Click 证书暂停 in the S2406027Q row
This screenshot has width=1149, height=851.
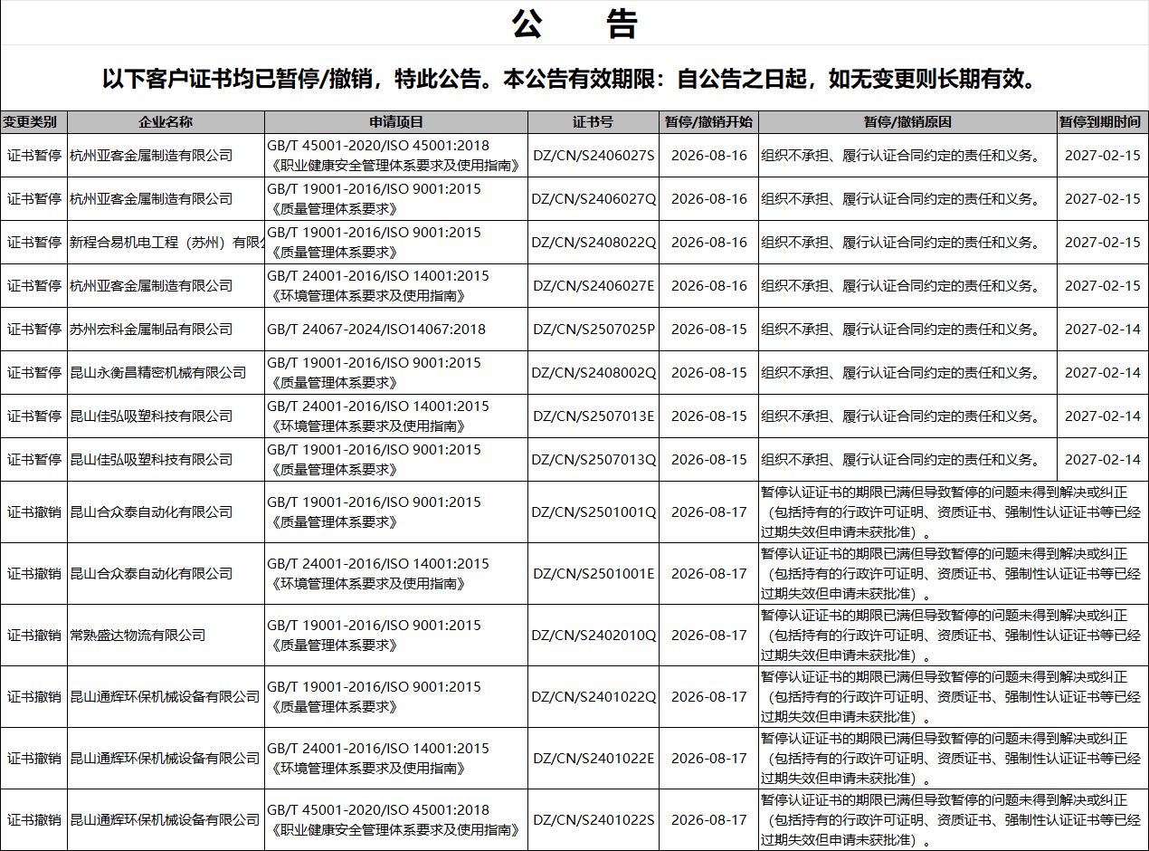tap(34, 198)
